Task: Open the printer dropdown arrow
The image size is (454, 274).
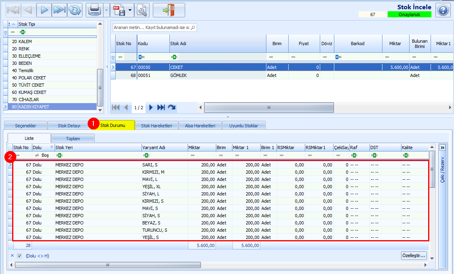Action: [x=106, y=10]
